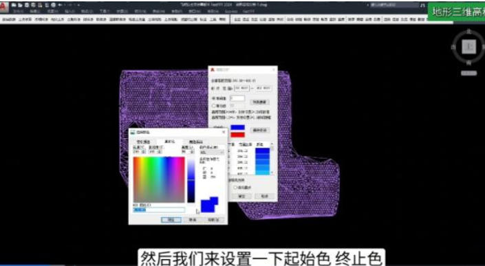Image resolution: width=485 pixels, height=266 pixels.
Task: Switch to the Index Color tab
Action: (143, 141)
